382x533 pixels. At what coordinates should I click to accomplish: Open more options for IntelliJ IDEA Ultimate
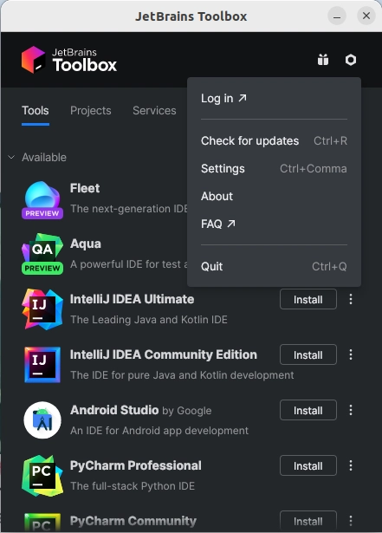click(x=351, y=299)
